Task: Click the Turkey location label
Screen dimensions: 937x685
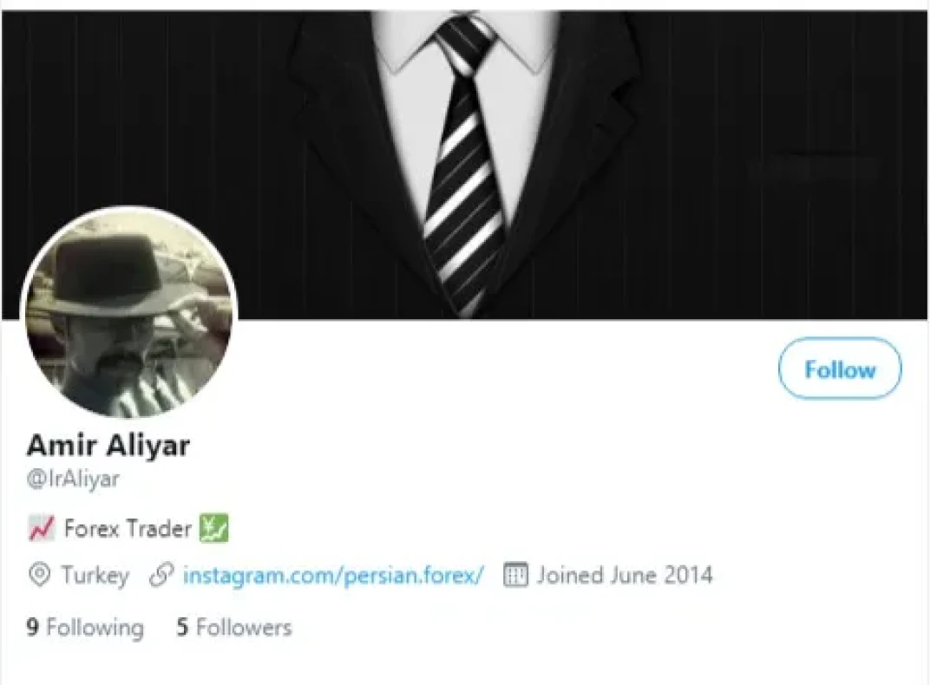Action: pyautogui.click(x=95, y=575)
